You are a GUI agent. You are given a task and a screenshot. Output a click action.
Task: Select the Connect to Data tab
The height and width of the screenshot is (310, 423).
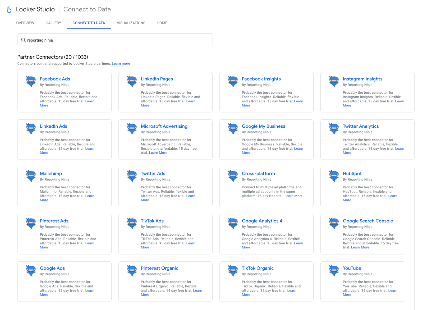(89, 23)
